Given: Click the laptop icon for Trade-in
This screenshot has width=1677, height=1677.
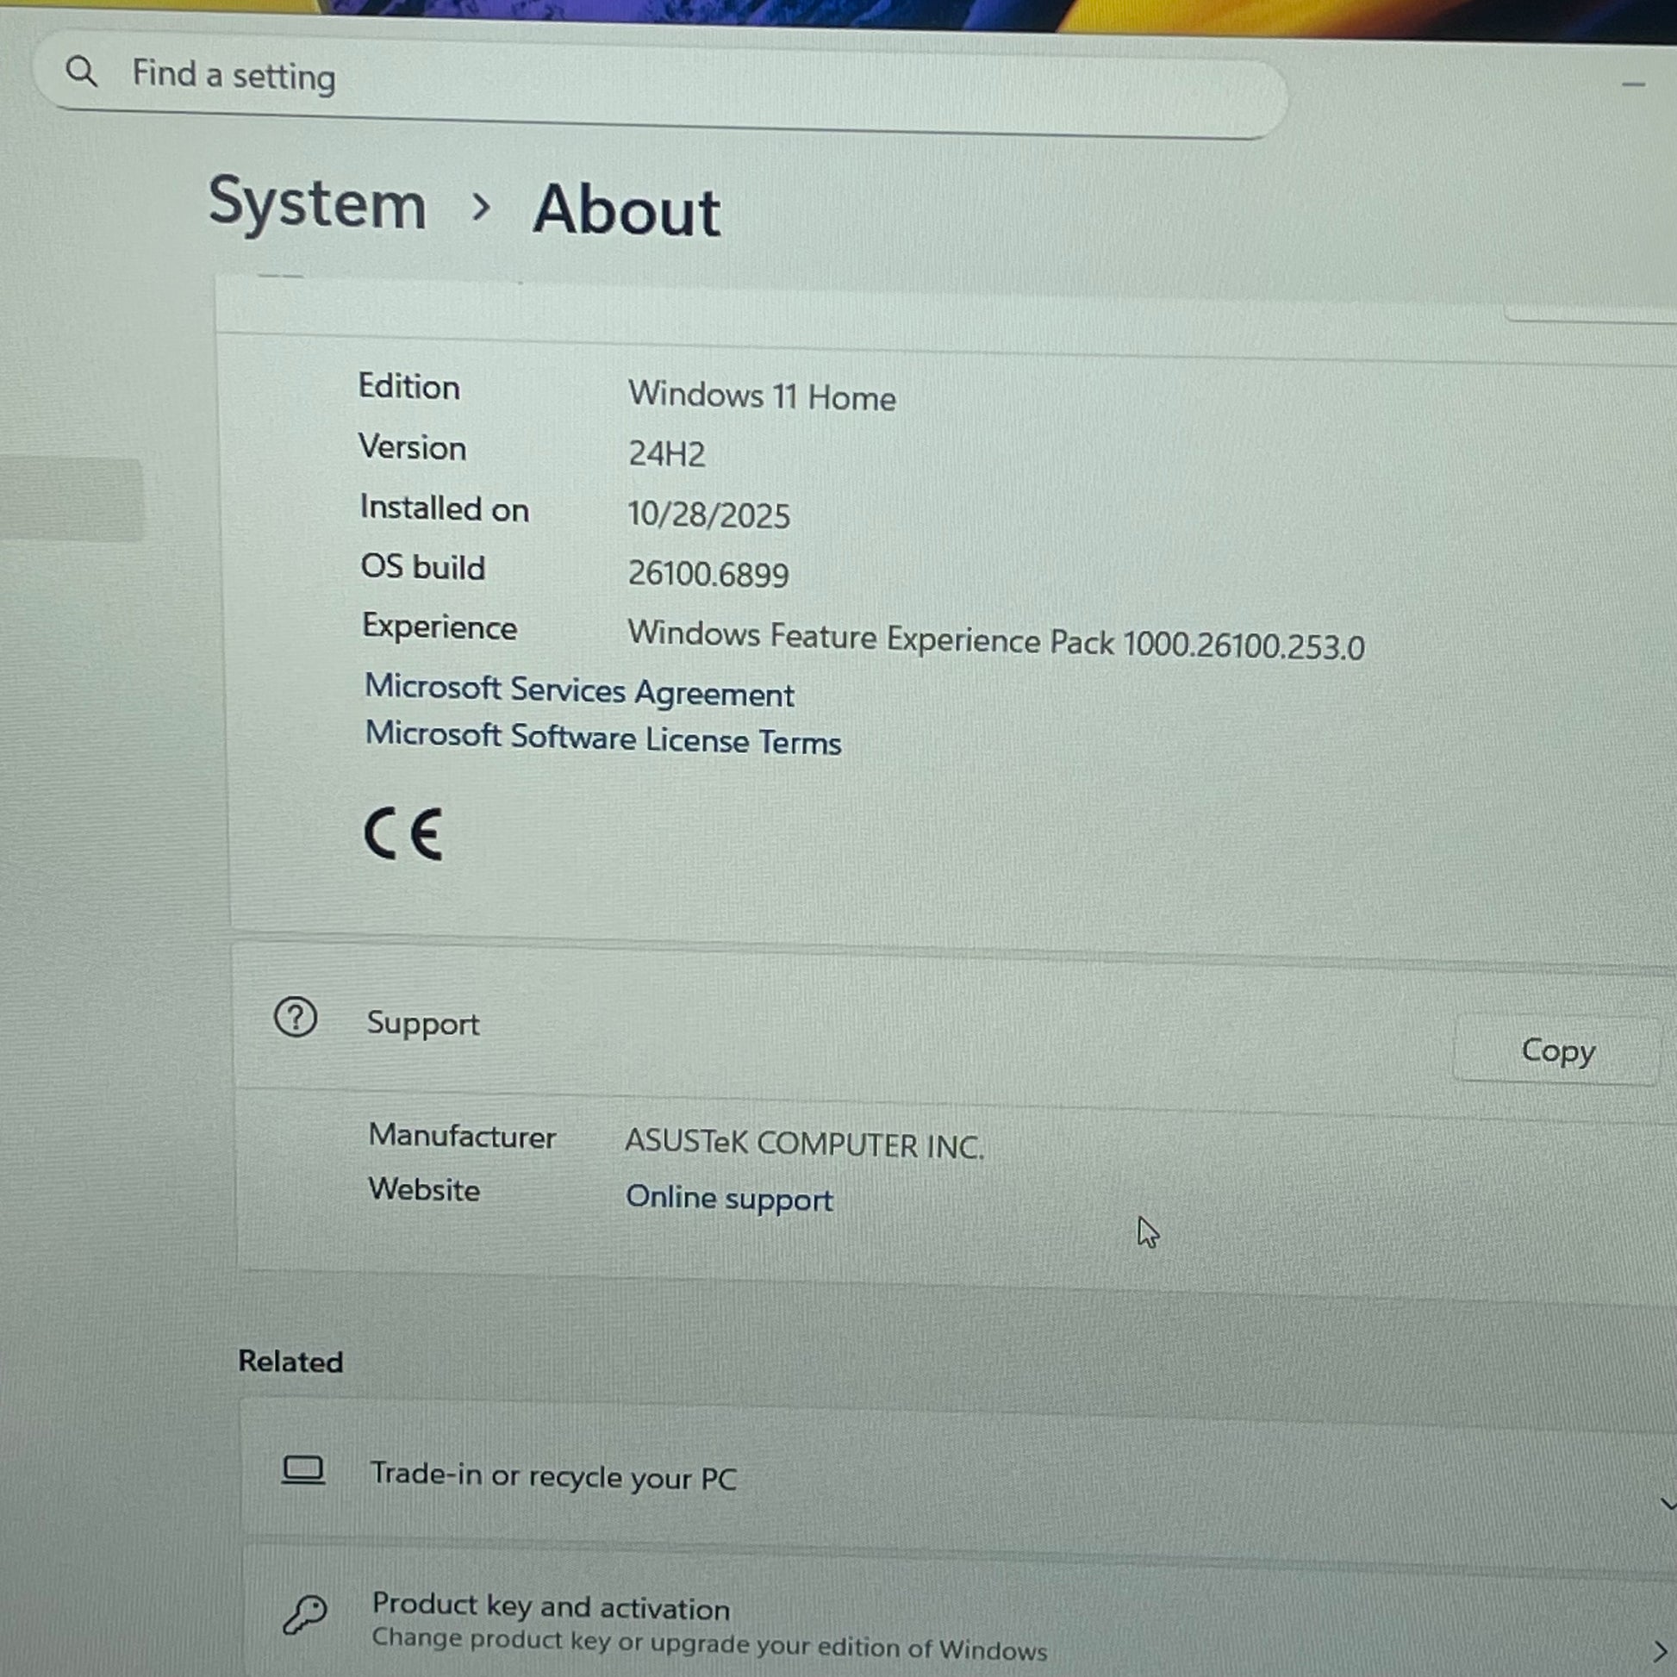Looking at the screenshot, I should click(x=303, y=1470).
